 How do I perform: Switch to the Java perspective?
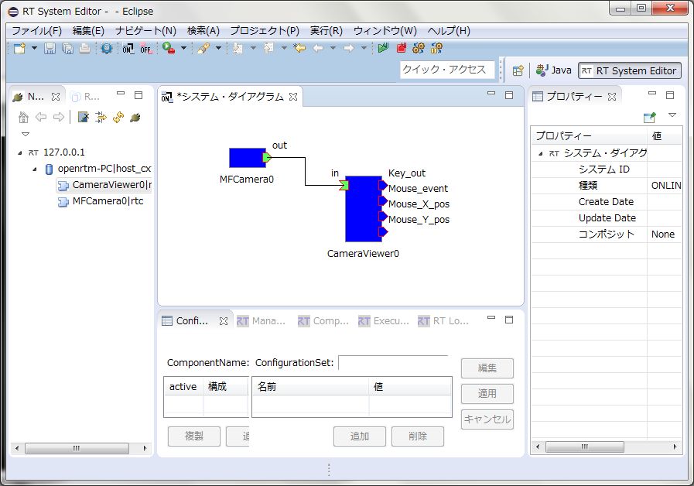[554, 70]
